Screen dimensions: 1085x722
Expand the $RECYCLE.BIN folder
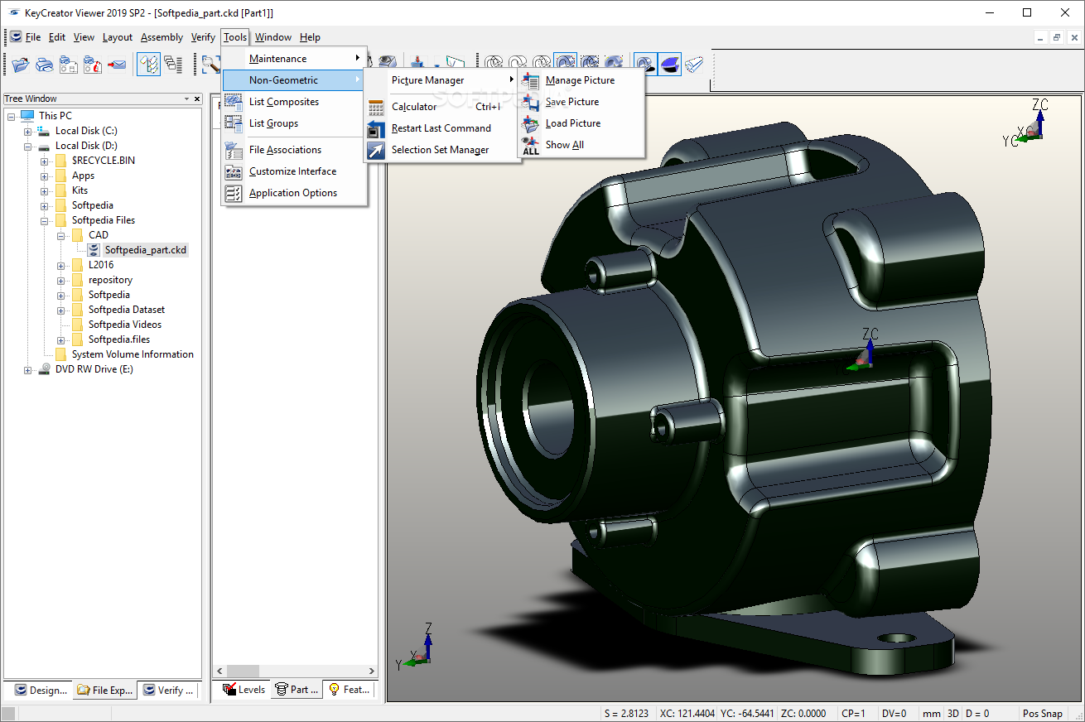click(45, 161)
